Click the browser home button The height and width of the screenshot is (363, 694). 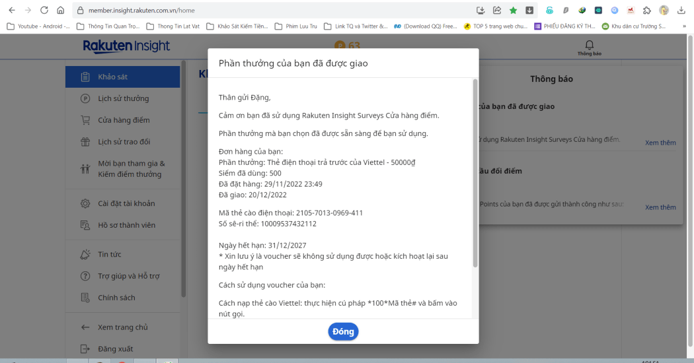(61, 10)
